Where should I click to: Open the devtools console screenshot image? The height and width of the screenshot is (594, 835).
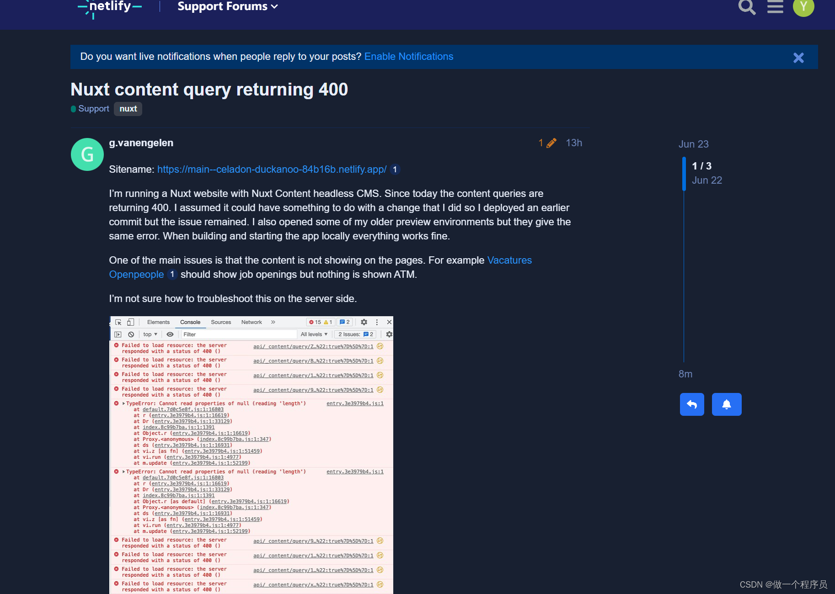(x=252, y=455)
